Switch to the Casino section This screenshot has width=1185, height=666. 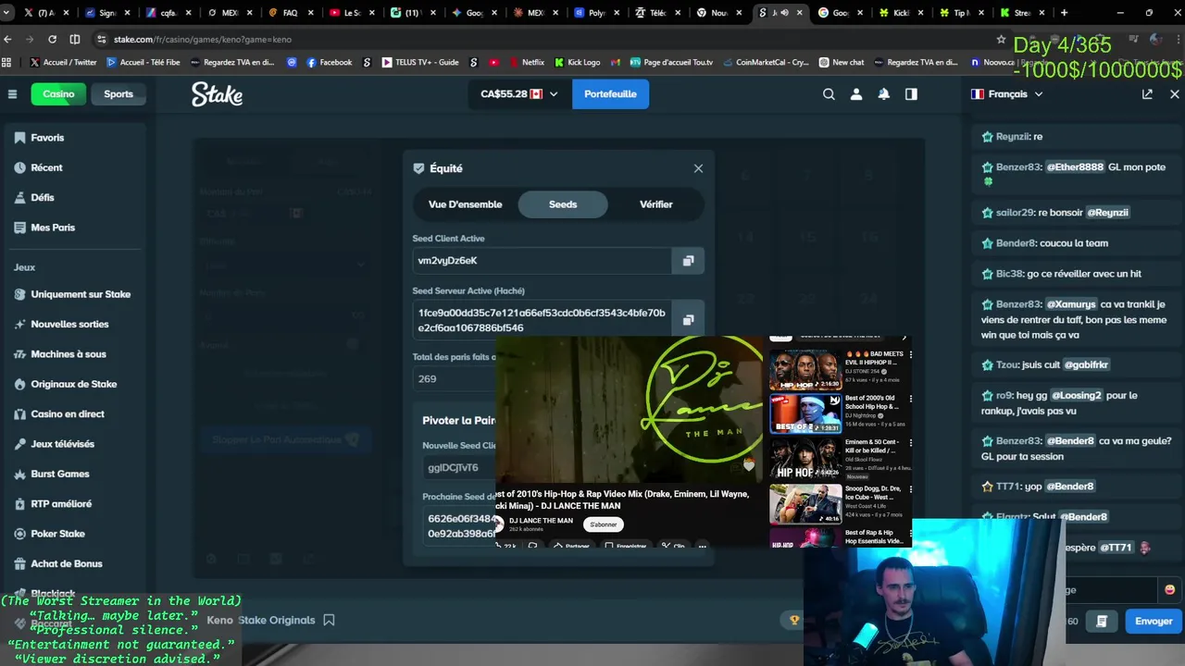[58, 93]
